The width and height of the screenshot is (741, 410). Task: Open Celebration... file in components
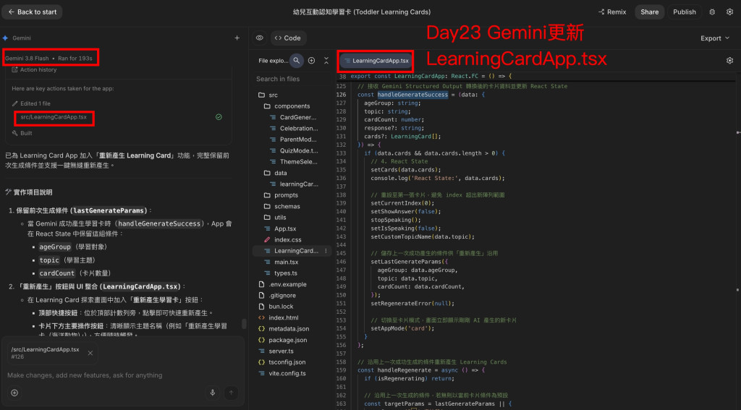point(294,129)
